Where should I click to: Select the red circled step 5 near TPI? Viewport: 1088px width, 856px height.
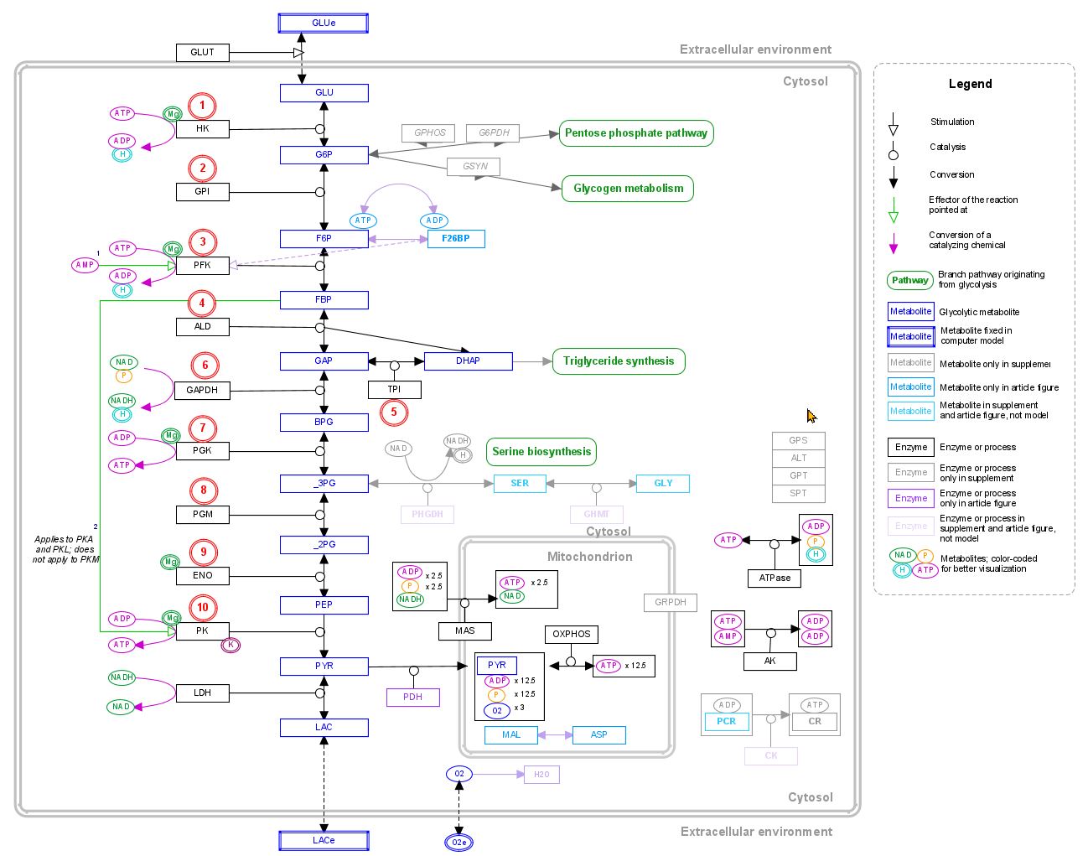pyautogui.click(x=394, y=412)
